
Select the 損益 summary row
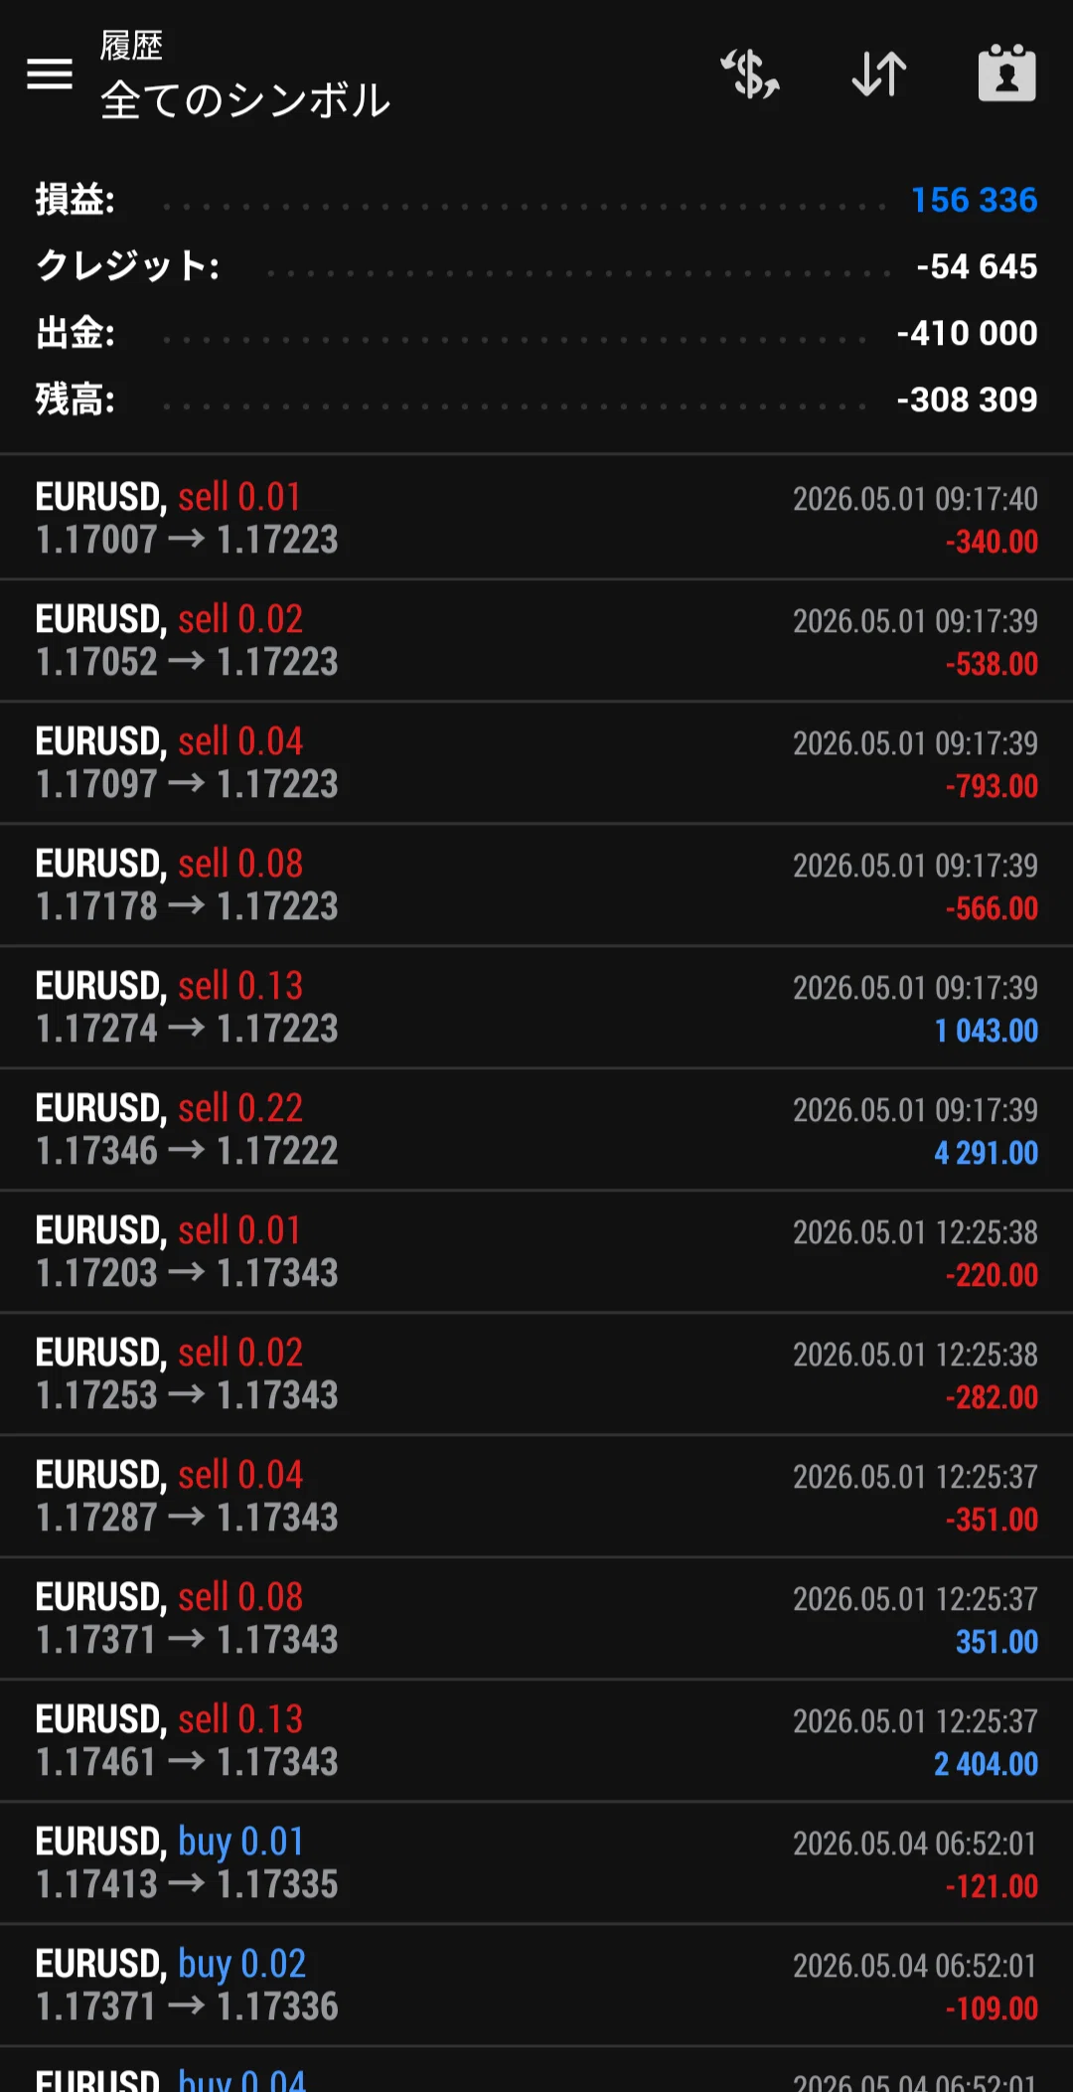point(536,200)
